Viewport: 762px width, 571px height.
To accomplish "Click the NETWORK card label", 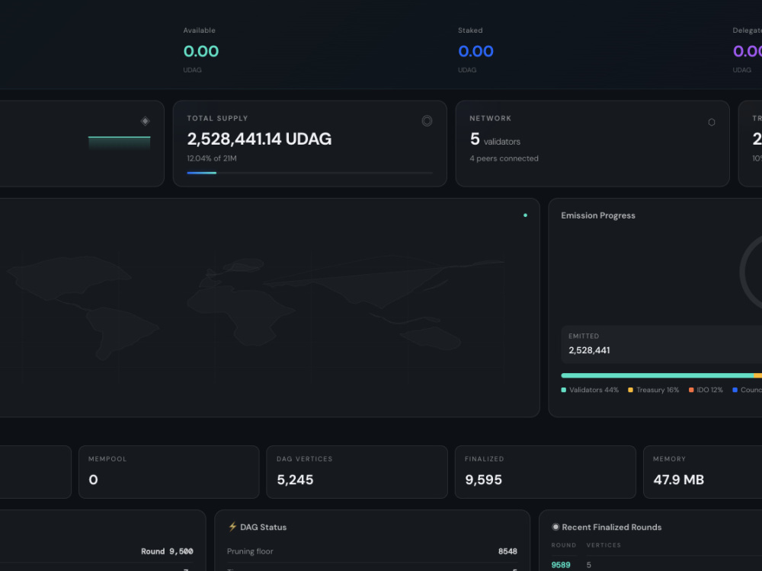I will [x=490, y=118].
